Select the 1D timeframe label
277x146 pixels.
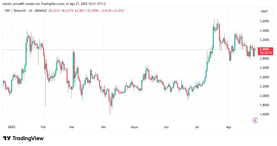pyautogui.click(x=30, y=11)
